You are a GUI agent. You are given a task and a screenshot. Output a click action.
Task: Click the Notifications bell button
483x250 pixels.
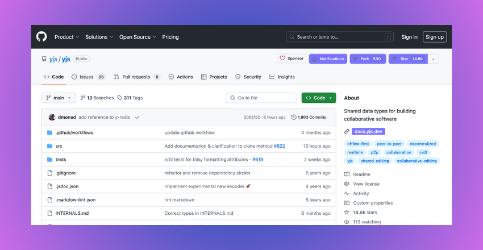point(328,59)
